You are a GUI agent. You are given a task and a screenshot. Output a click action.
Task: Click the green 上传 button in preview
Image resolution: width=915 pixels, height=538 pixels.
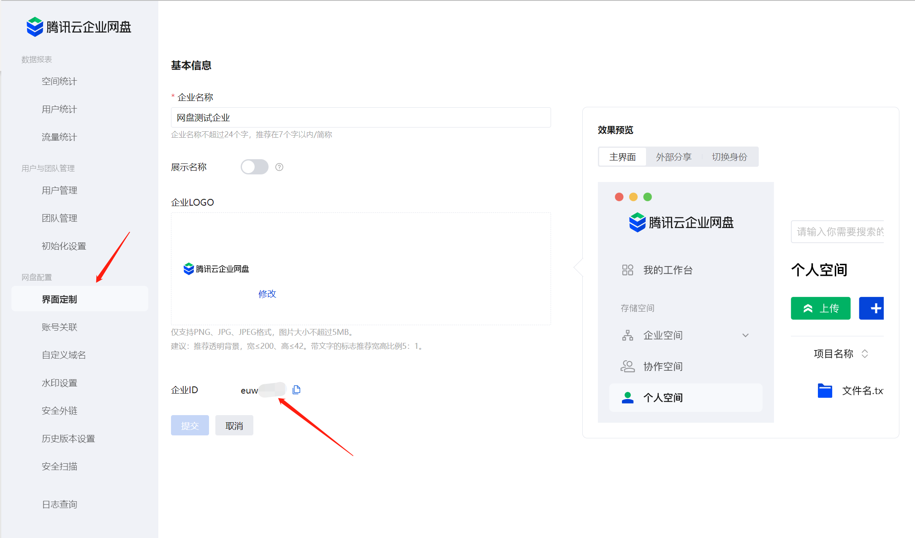coord(820,308)
